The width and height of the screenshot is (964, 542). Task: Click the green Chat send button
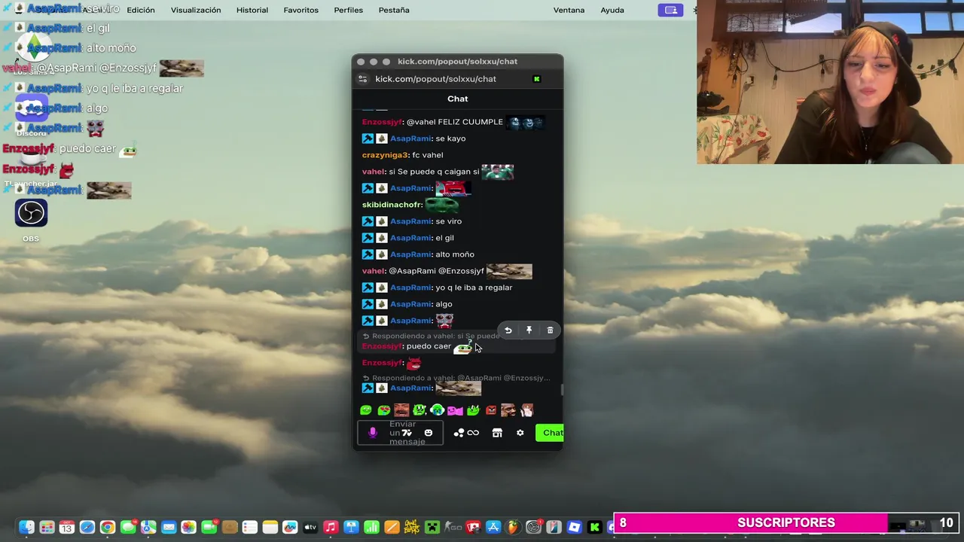tap(551, 433)
